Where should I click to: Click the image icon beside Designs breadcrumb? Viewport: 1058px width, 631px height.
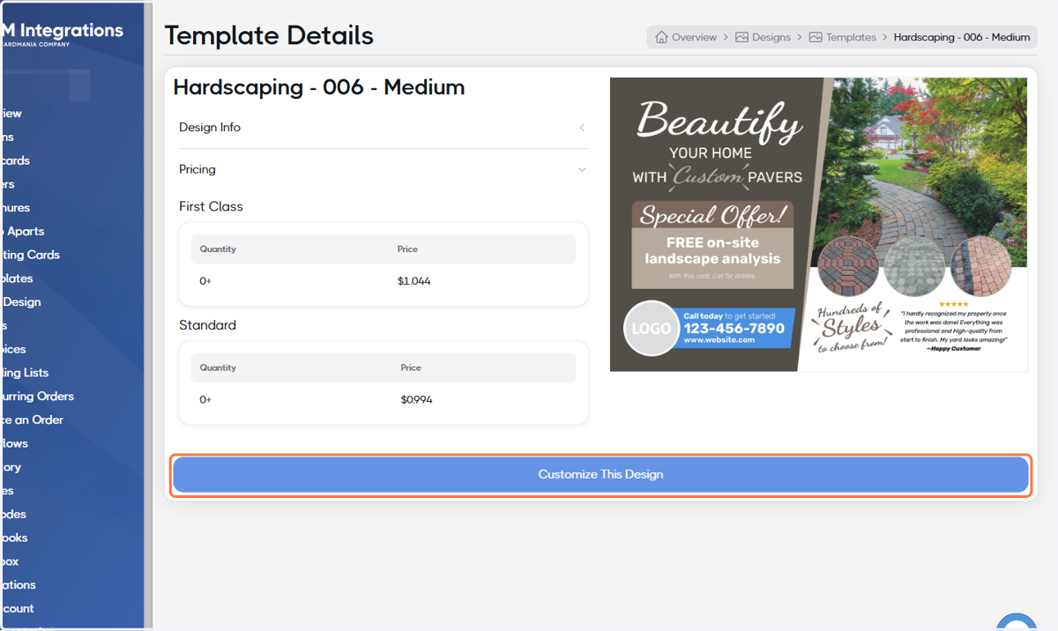click(741, 37)
